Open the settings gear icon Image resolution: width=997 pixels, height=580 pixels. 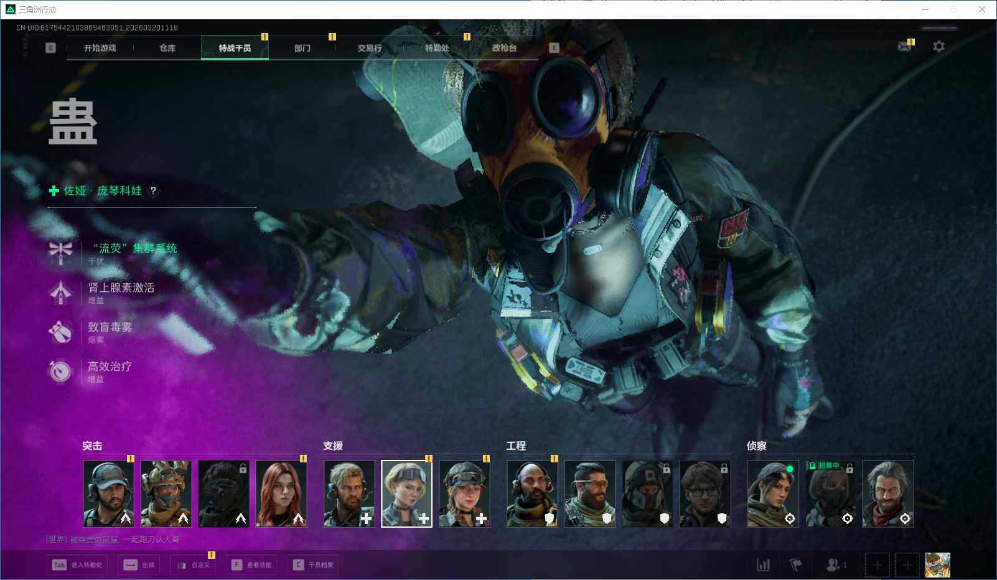point(938,47)
